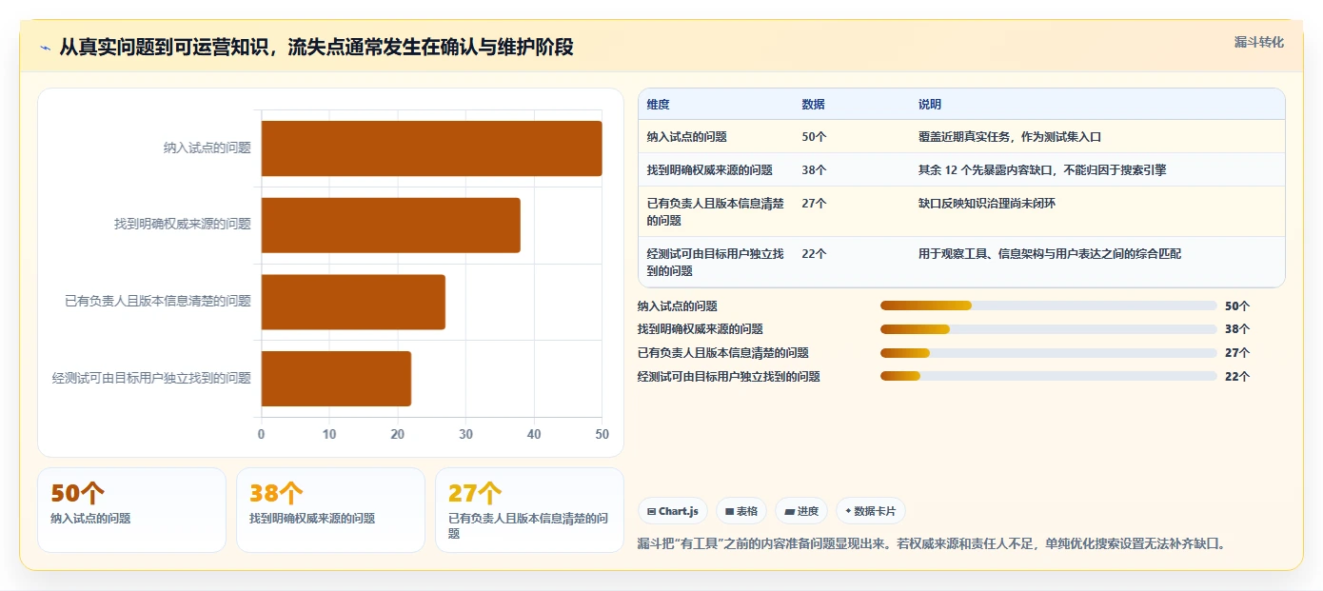Select the 数据卡片 chip
Viewport: 1323px width, 591px height.
pos(871,511)
